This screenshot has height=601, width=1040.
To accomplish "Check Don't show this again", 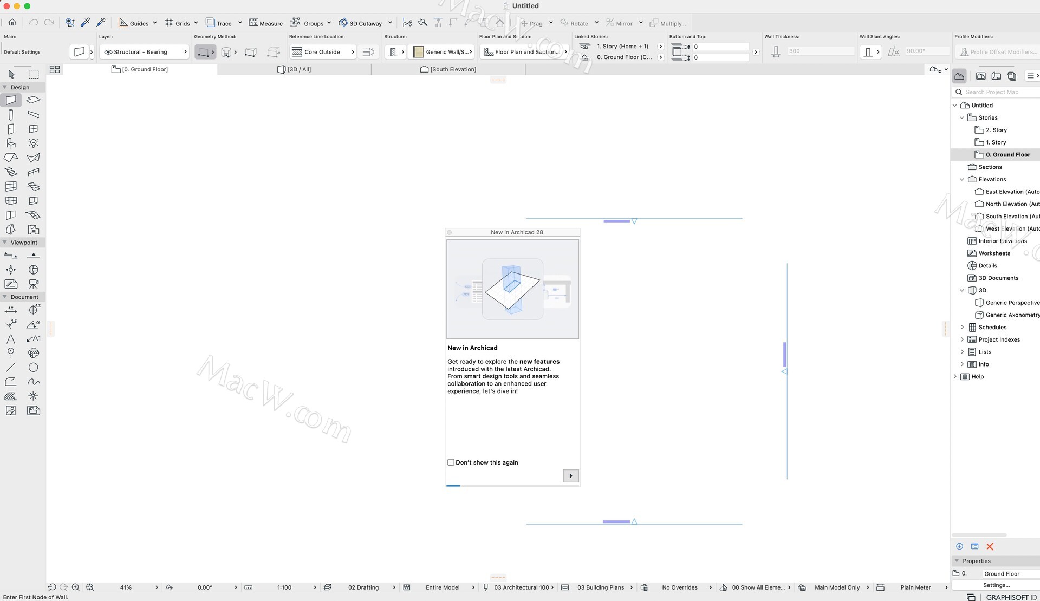I will coord(451,462).
